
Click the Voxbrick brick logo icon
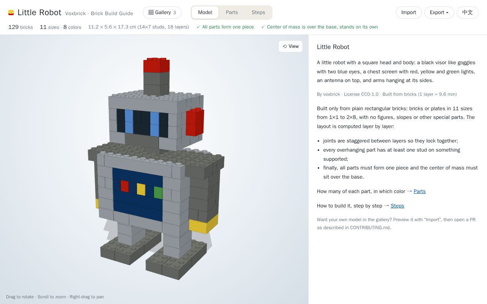coord(11,13)
